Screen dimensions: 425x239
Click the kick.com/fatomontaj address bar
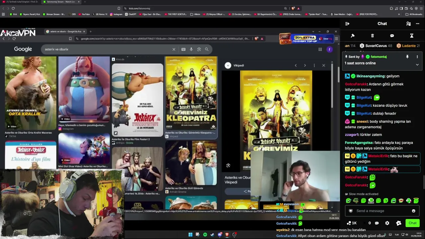(x=206, y=8)
